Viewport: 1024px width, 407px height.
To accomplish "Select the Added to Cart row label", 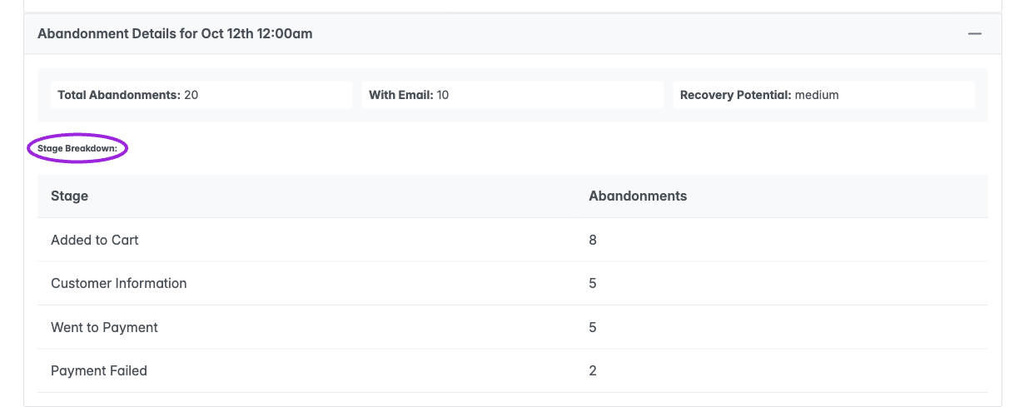I will [95, 240].
